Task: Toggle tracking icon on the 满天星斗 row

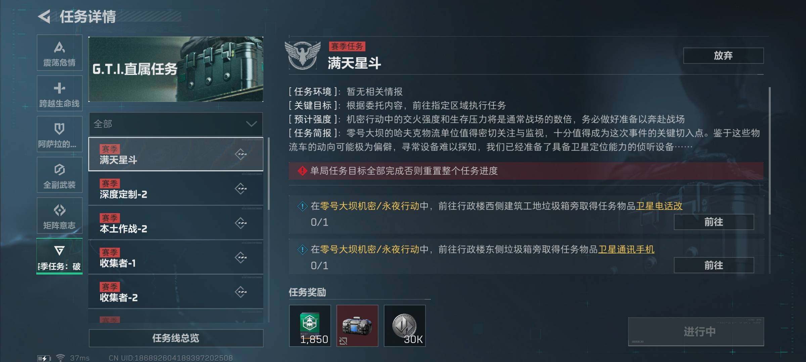Action: point(241,154)
